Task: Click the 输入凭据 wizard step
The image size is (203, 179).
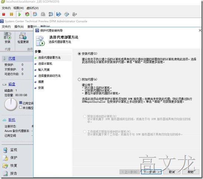Action: click(x=44, y=70)
